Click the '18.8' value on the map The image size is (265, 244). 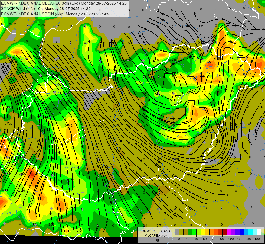(220, 158)
